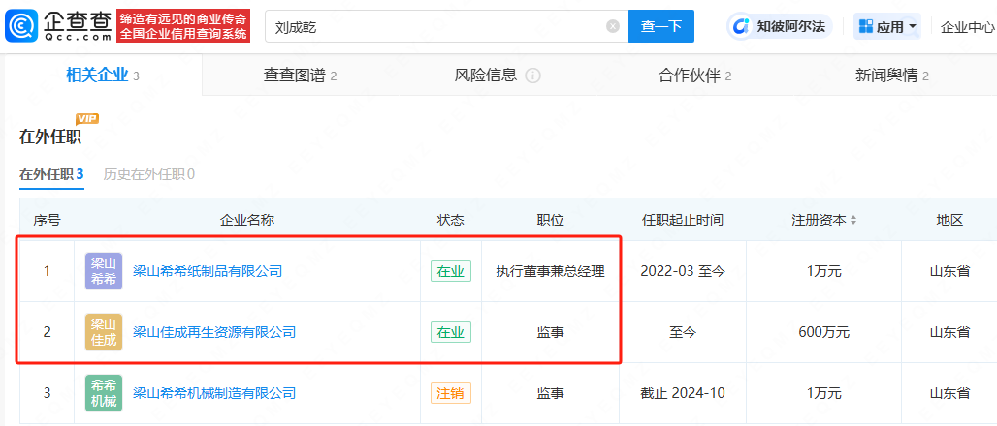
Task: Click the 2022-03 至今 tenure cell
Action: click(x=682, y=271)
